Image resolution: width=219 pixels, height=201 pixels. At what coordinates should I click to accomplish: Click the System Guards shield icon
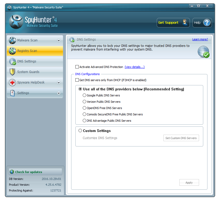tap(12, 72)
